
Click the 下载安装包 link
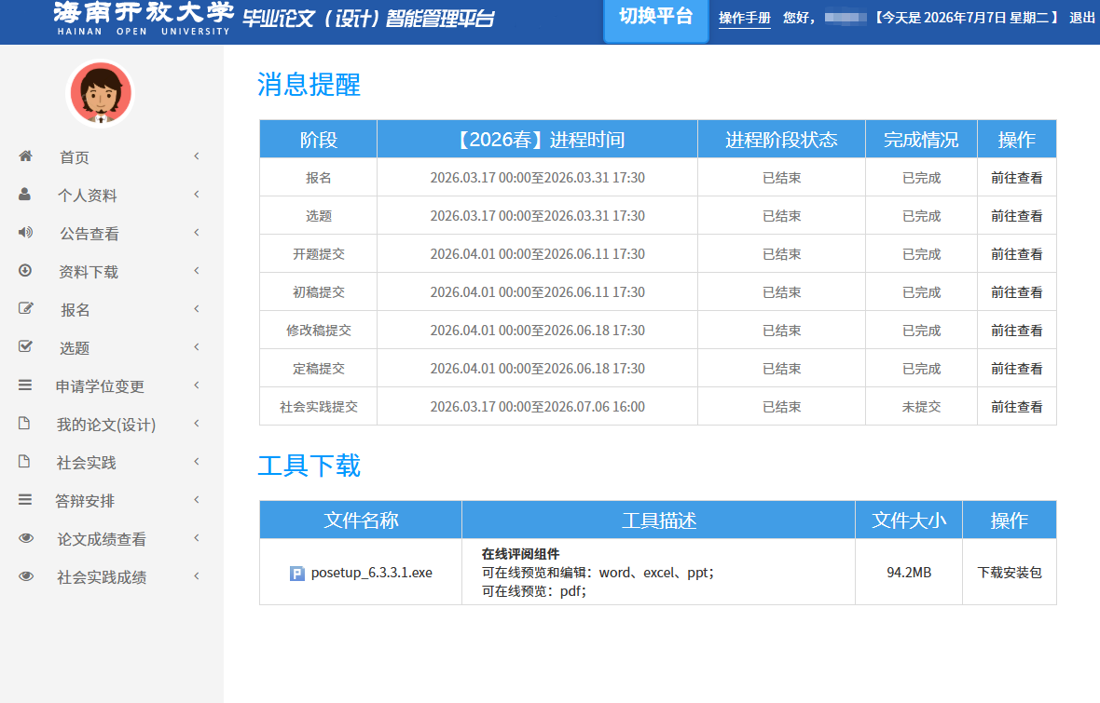(x=1010, y=573)
